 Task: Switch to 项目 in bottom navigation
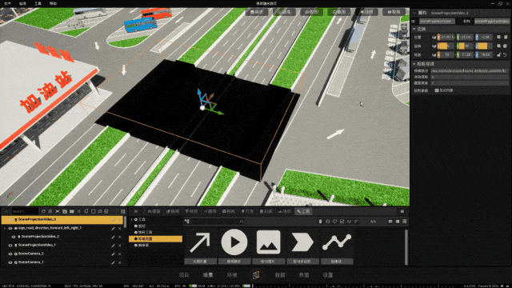184,275
